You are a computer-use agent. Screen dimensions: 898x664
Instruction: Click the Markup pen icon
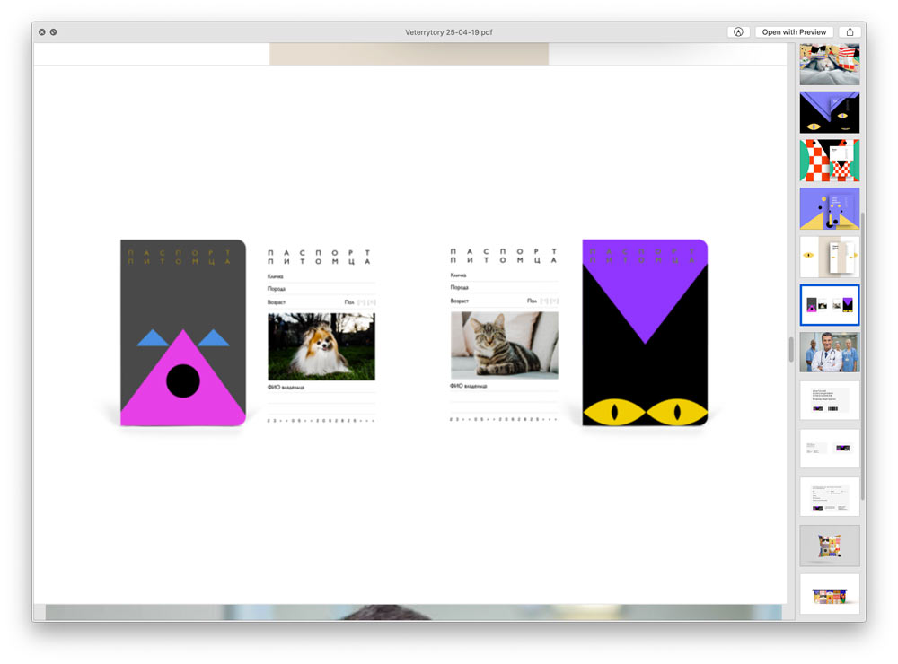tap(738, 32)
